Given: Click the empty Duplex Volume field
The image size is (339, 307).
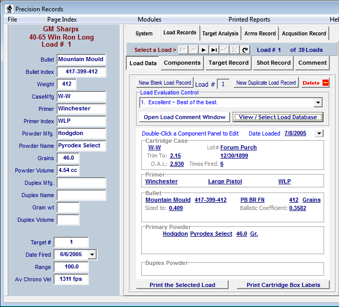Looking at the screenshot, I should 68,220.
